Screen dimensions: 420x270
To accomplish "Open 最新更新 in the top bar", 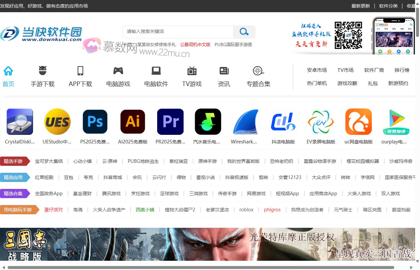I will [x=361, y=6].
